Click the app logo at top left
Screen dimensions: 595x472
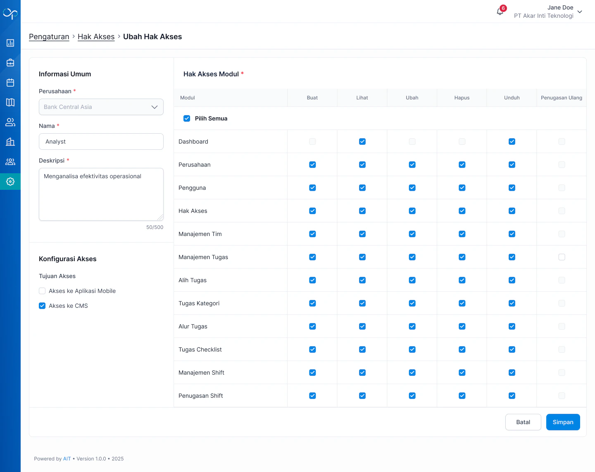tap(10, 14)
